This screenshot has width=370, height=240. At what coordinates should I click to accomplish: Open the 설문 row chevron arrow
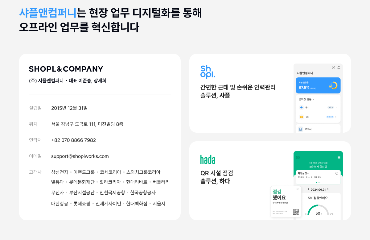(x=336, y=117)
